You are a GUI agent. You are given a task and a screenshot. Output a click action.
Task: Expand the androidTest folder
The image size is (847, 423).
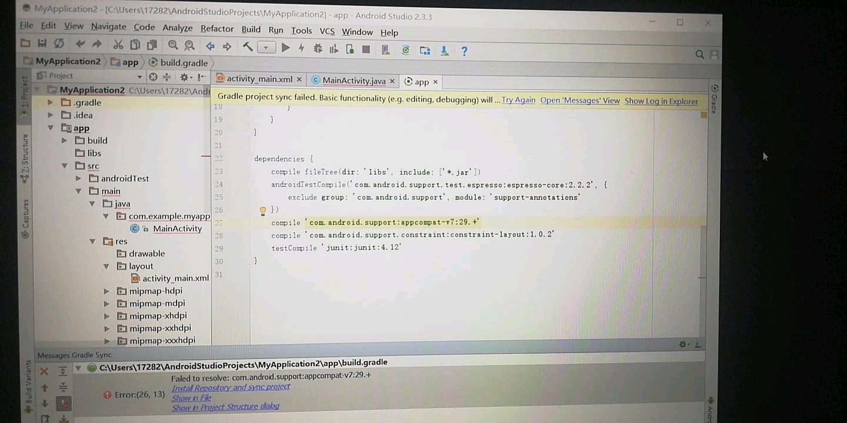78,178
